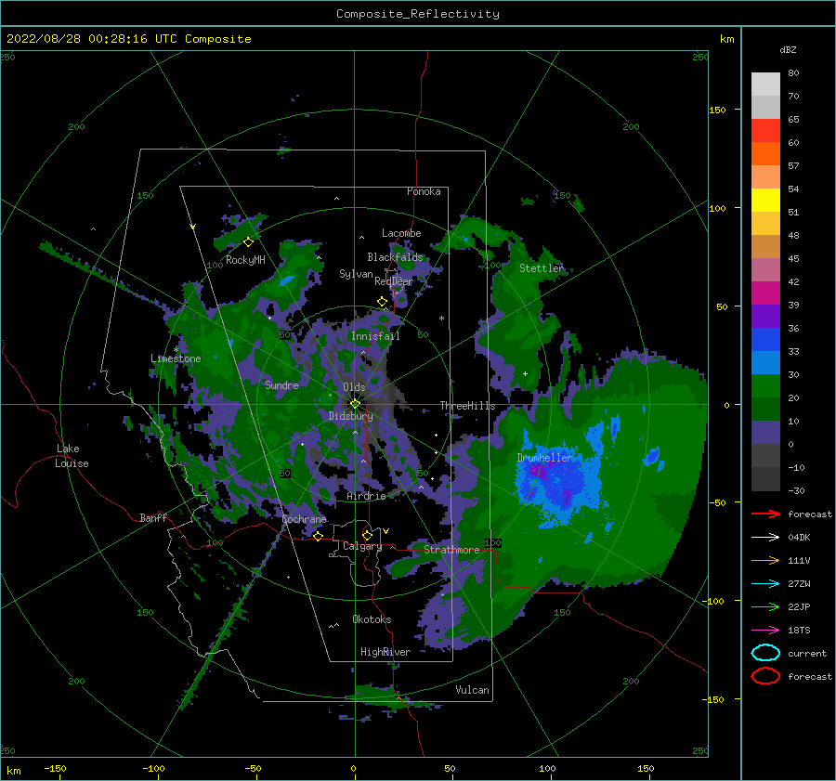Select the yellow diamond marker at RedDeer
Image resolution: width=836 pixels, height=781 pixels.
coord(383,302)
